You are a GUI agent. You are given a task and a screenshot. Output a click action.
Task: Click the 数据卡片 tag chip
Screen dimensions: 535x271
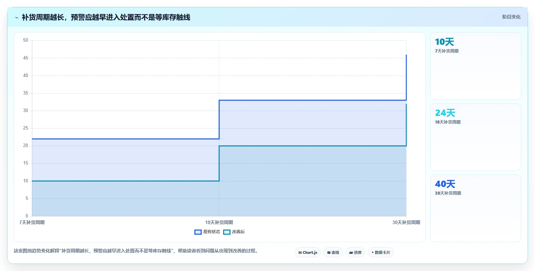381,252
